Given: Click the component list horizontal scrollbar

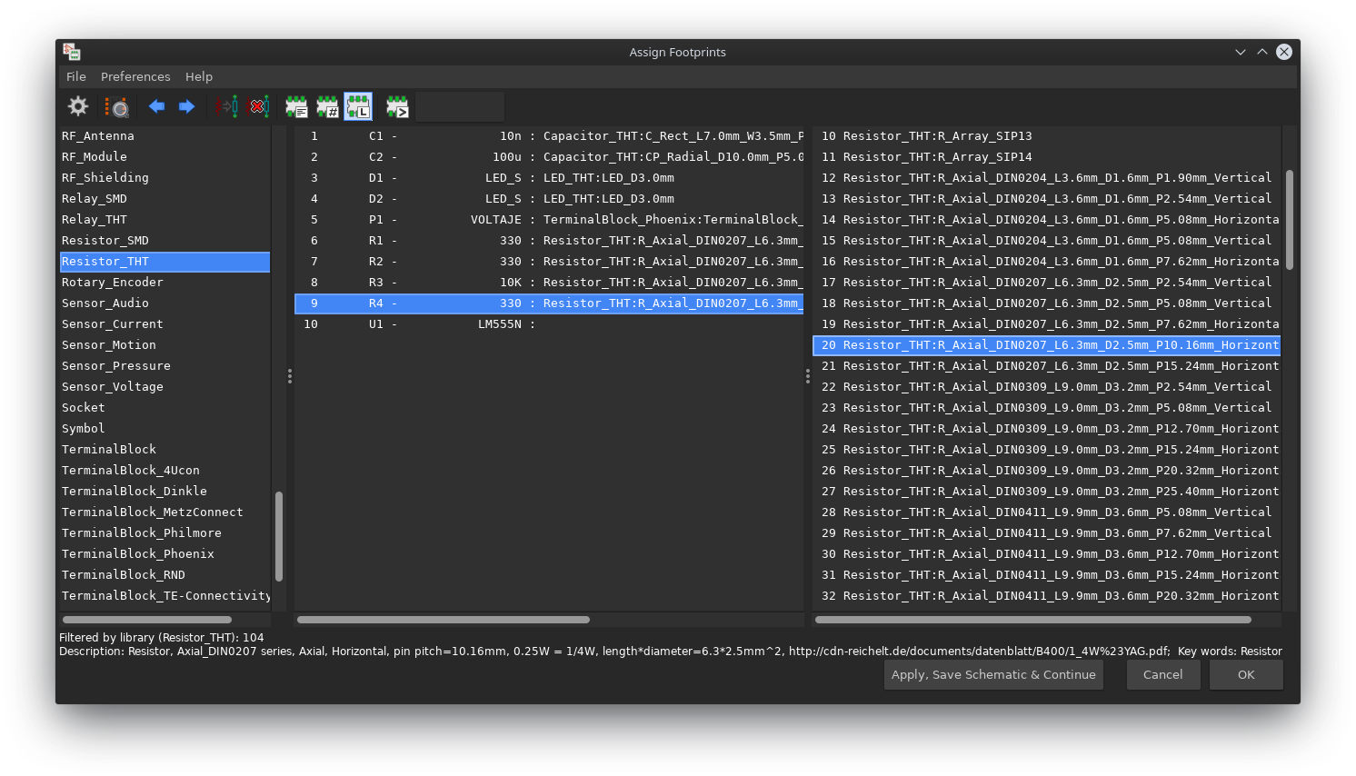Looking at the screenshot, I should click(x=444, y=620).
